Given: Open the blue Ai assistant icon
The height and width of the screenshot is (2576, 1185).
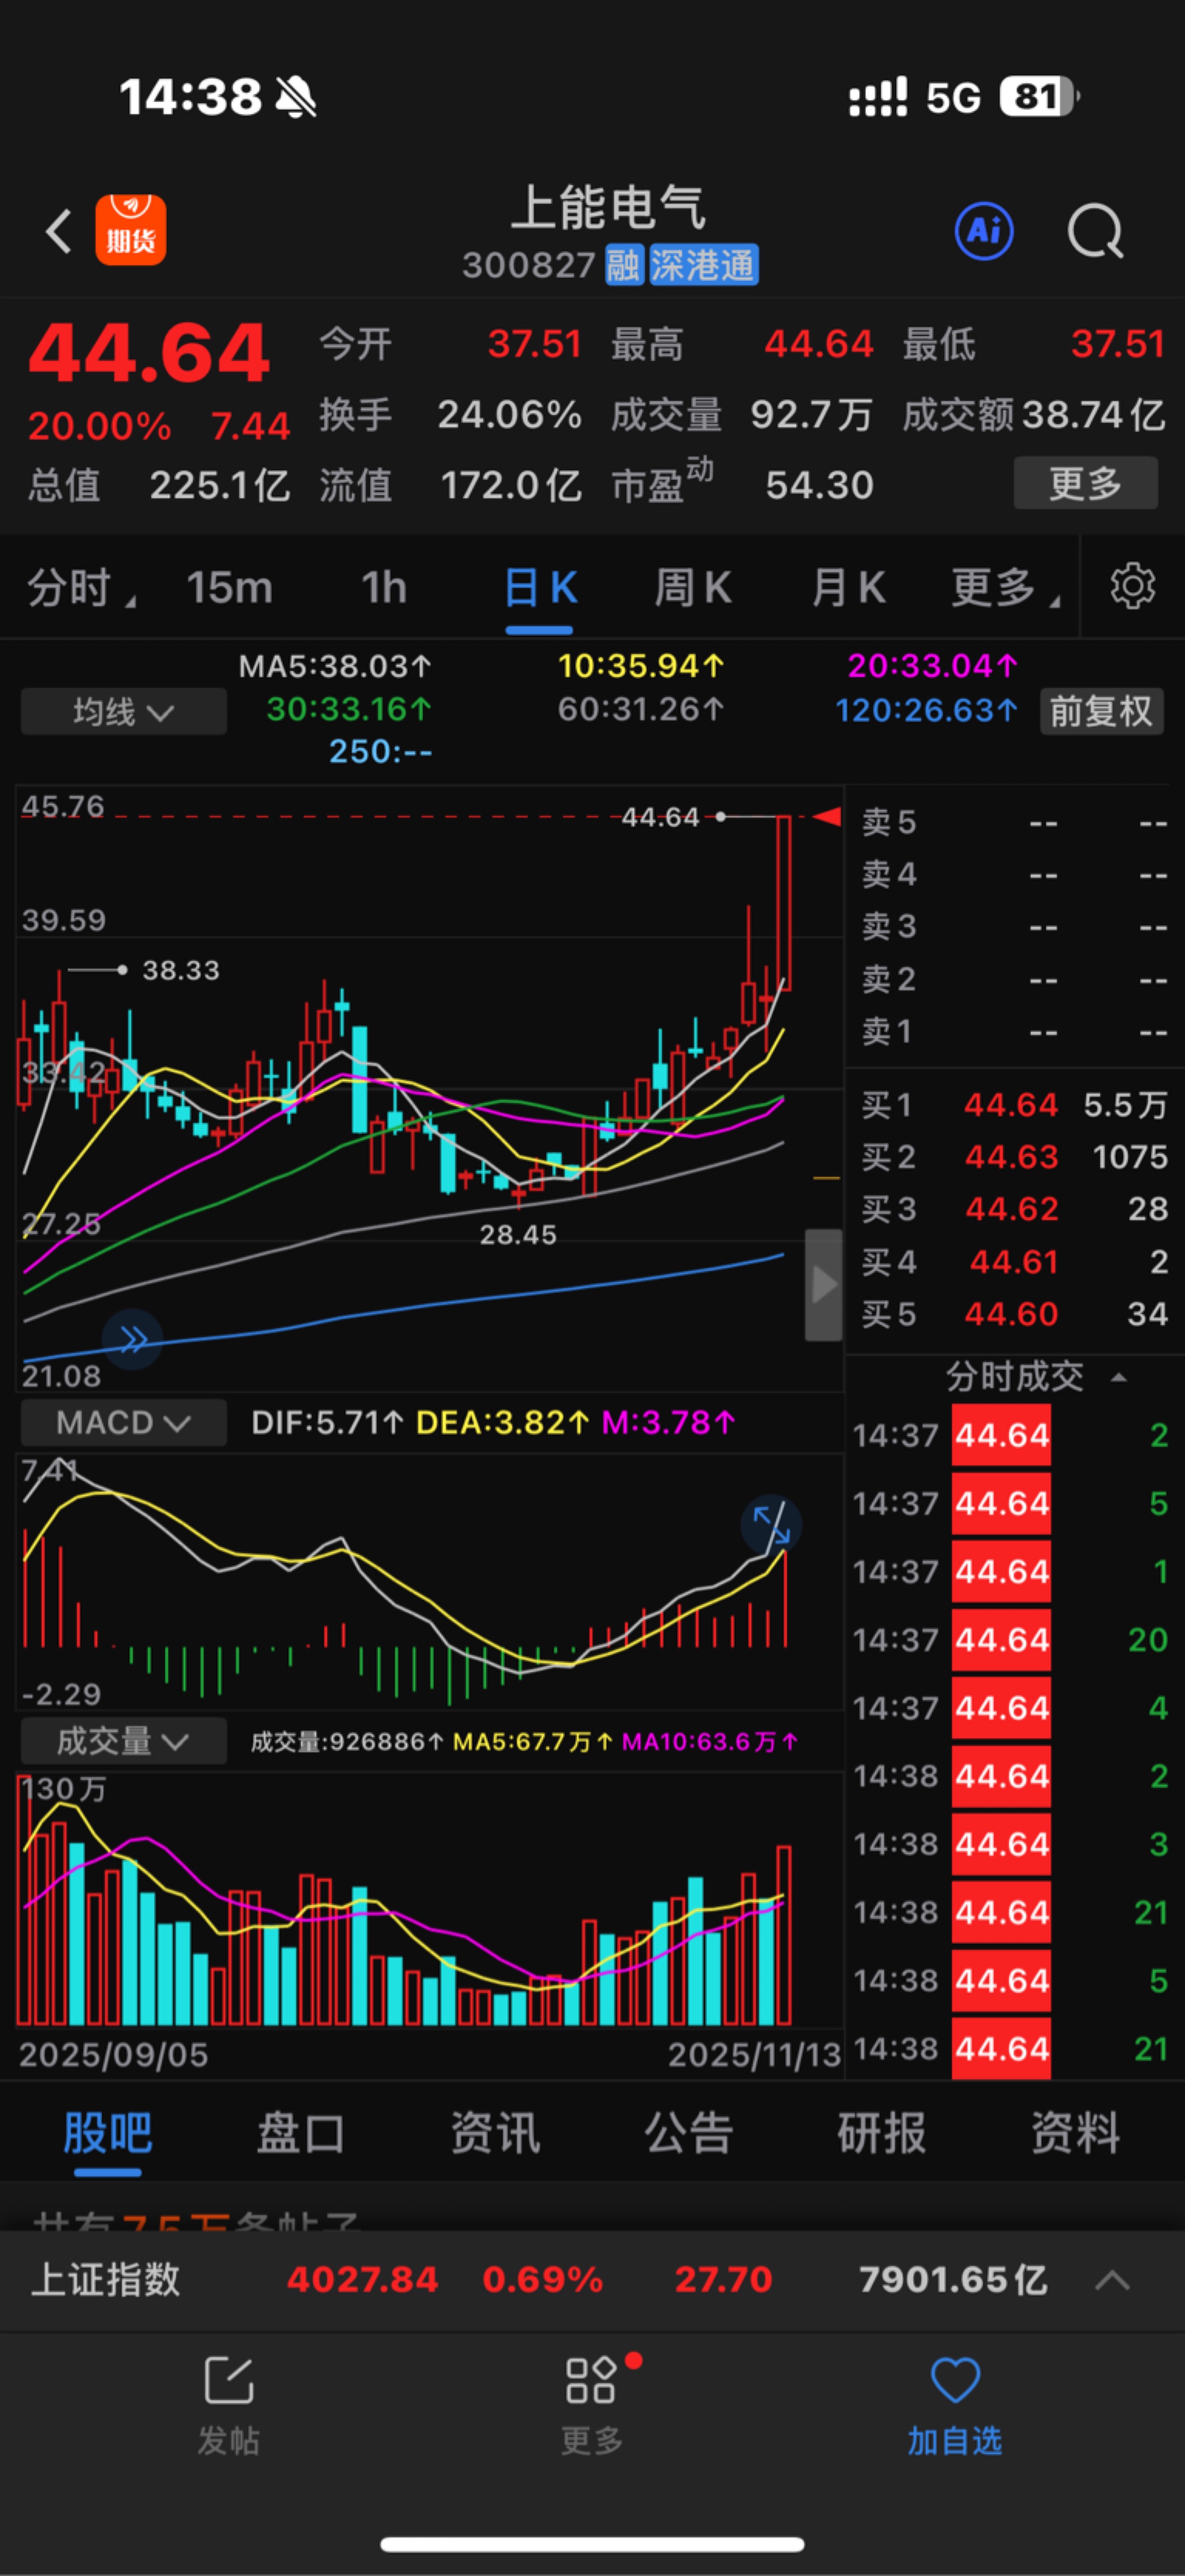Looking at the screenshot, I should (984, 231).
